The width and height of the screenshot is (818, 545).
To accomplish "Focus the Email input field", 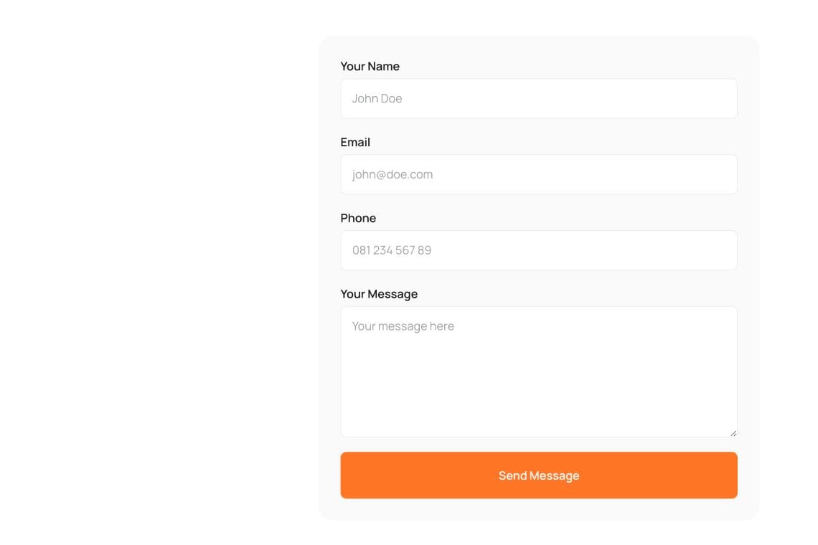I will (x=538, y=174).
